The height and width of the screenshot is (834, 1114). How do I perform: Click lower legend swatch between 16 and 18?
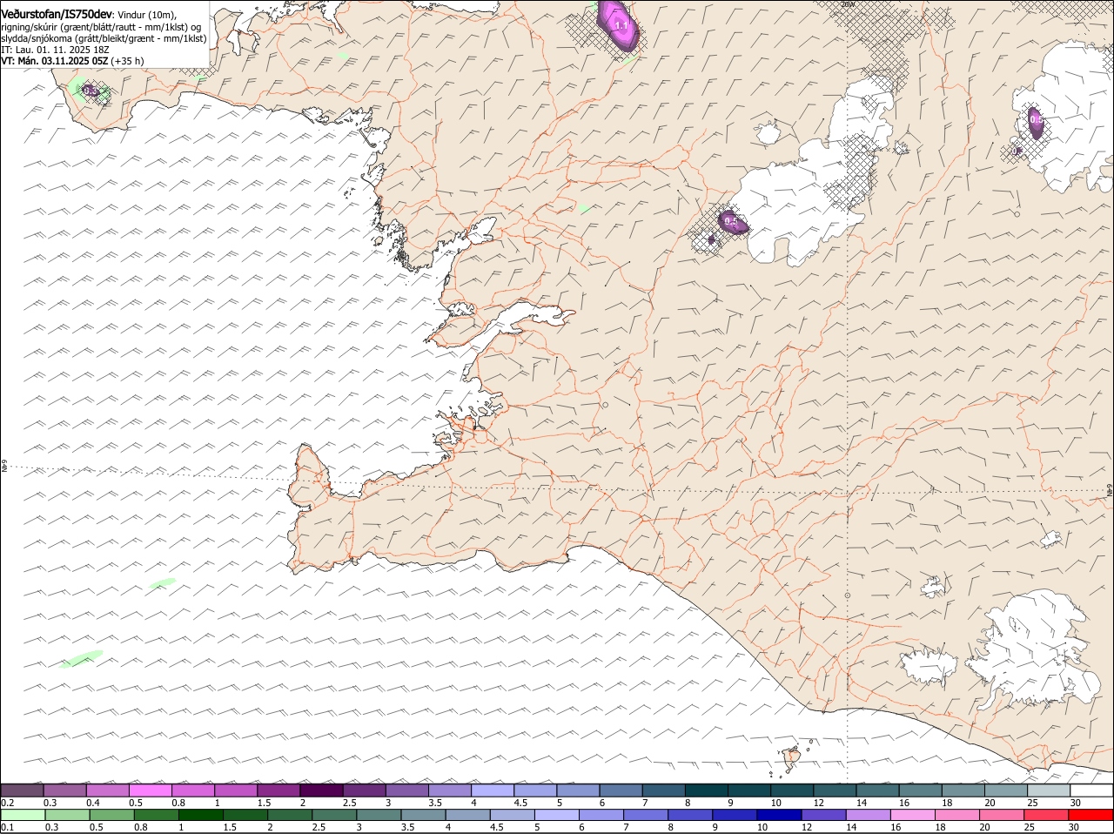click(x=911, y=815)
